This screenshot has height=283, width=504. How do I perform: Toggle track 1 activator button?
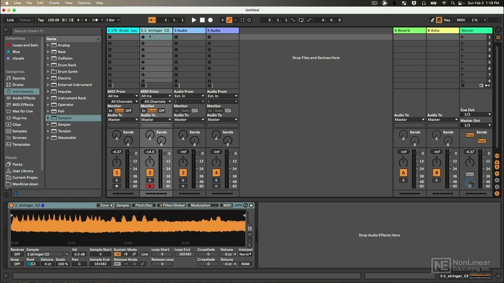(x=117, y=173)
